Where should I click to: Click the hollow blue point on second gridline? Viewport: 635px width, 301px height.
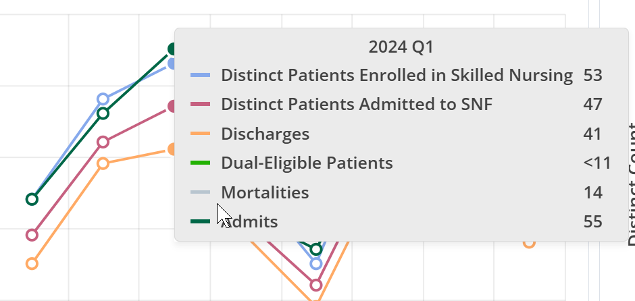tap(103, 99)
